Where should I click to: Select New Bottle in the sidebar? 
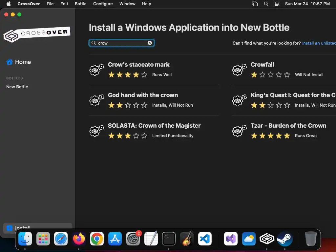point(17,87)
